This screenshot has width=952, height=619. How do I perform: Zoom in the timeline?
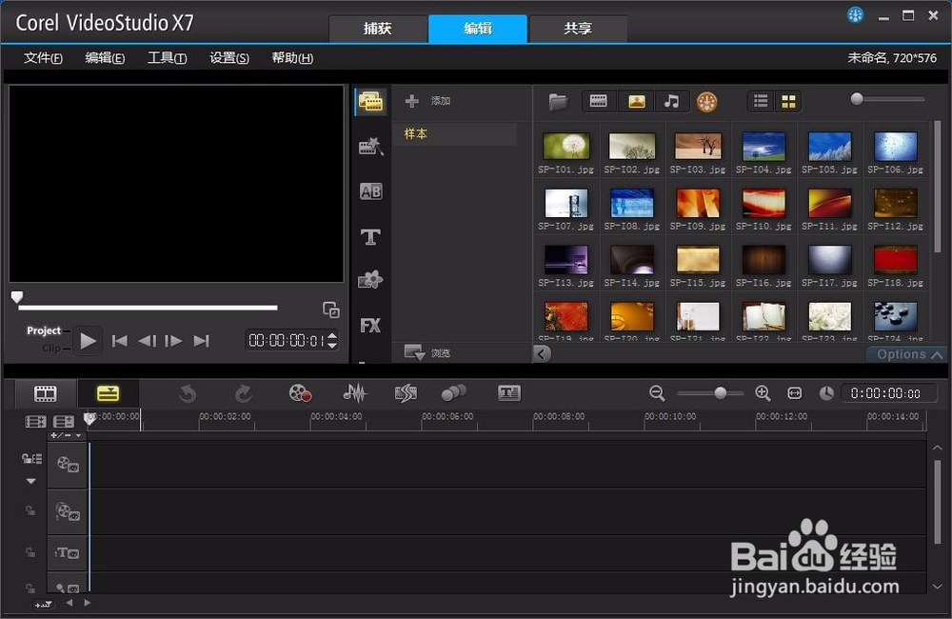(x=764, y=393)
